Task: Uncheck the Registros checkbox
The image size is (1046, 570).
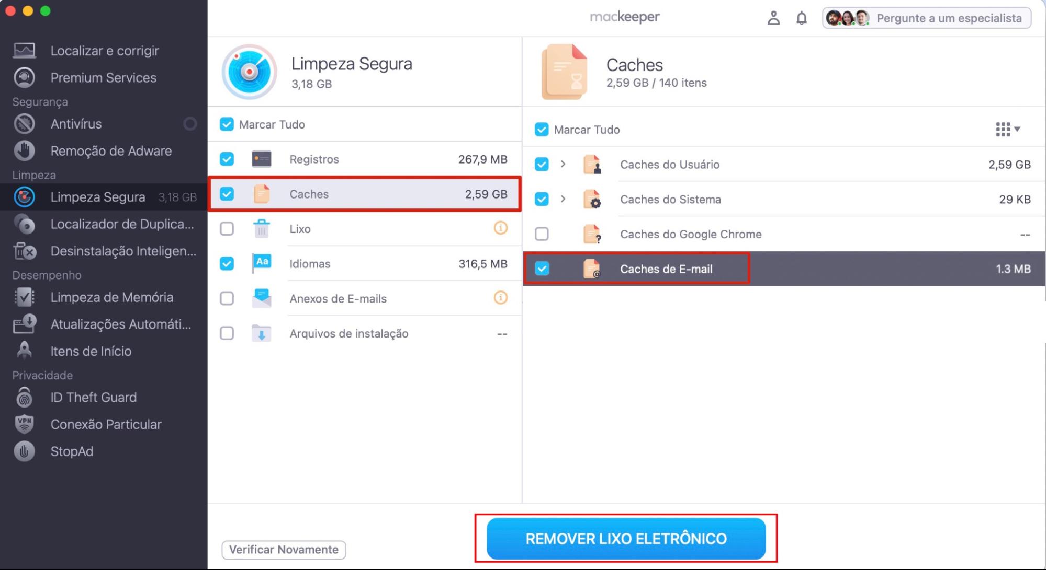Action: (227, 159)
